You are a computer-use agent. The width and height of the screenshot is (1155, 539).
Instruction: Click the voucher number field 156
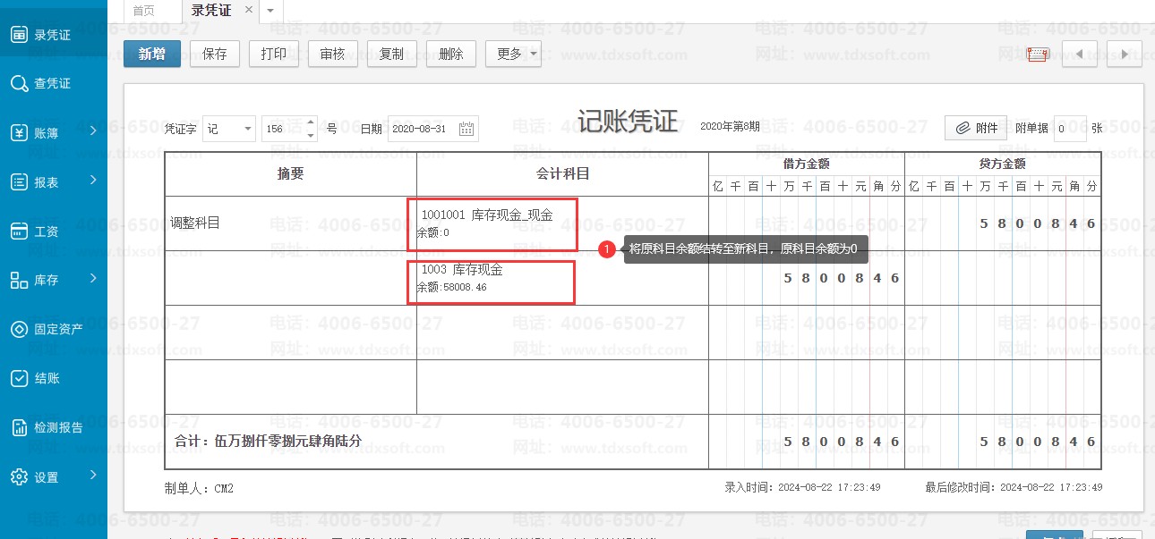pos(285,129)
